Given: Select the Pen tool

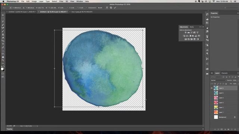Looking at the screenshot, I should click(x=3, y=47).
